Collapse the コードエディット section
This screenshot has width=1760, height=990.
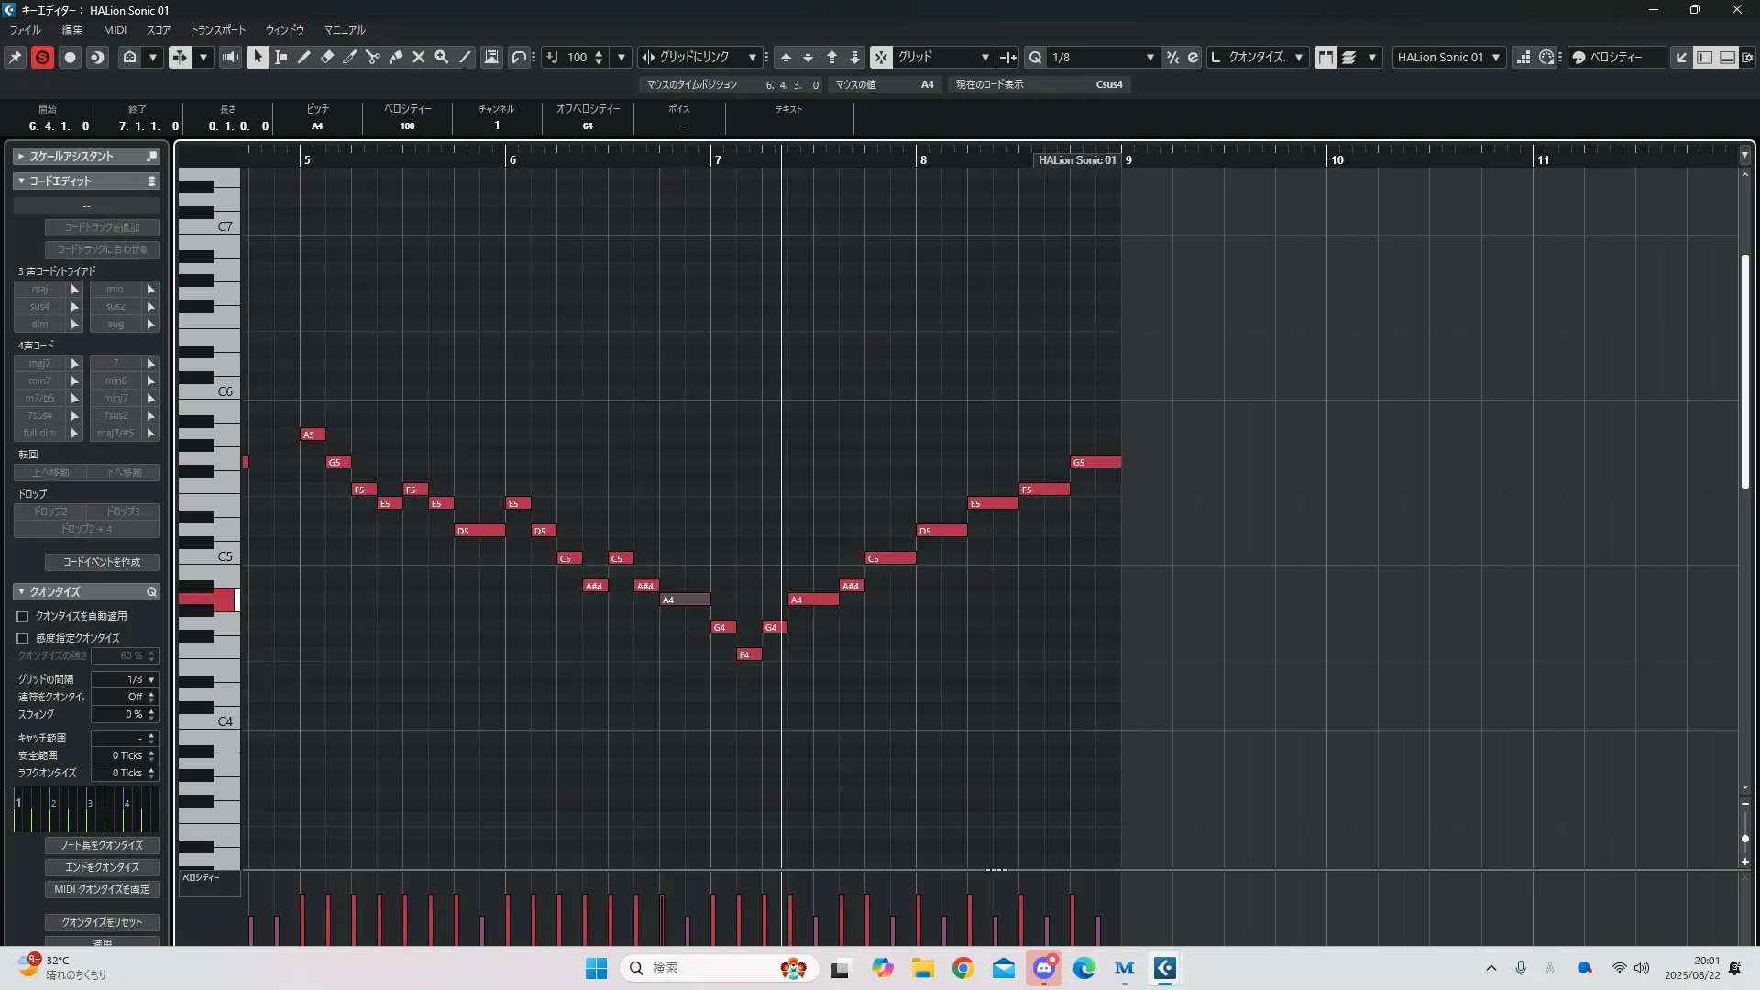point(21,181)
